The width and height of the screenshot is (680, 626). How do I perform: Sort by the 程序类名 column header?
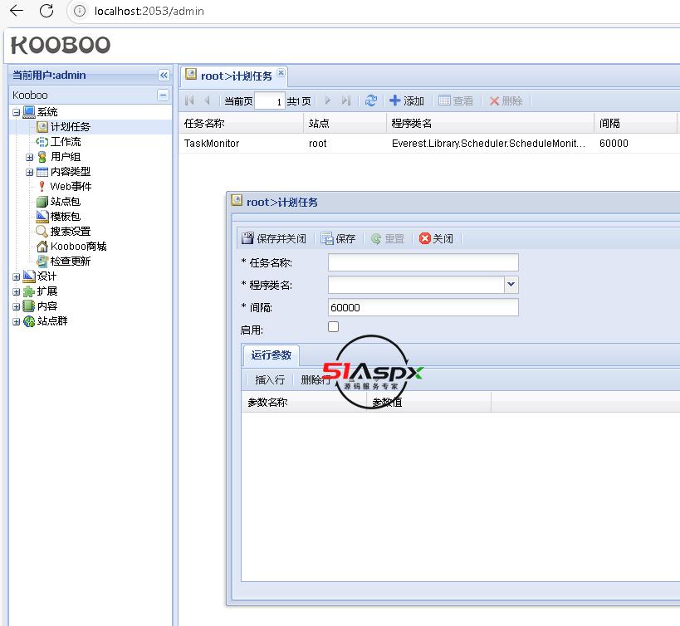(490, 124)
